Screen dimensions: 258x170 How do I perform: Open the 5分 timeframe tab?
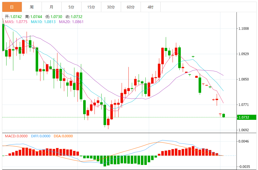coord(71,7)
